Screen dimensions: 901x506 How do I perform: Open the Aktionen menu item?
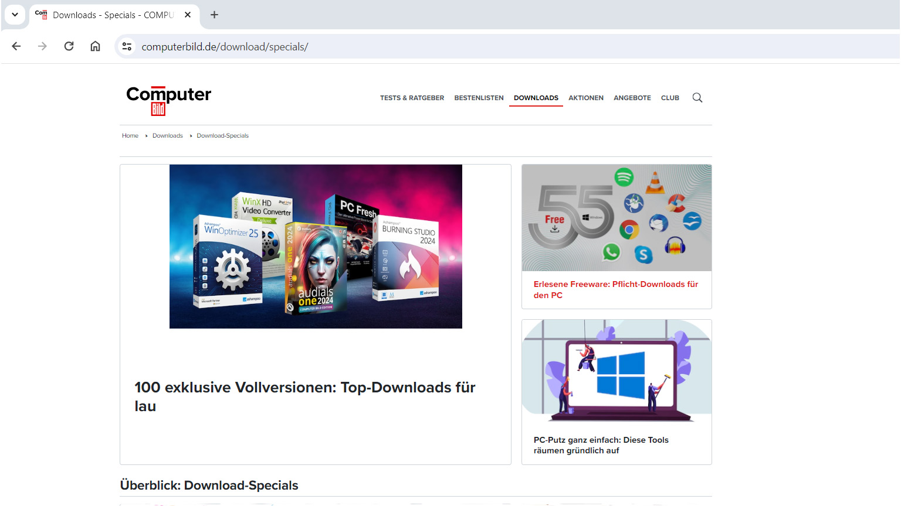pyautogui.click(x=585, y=98)
